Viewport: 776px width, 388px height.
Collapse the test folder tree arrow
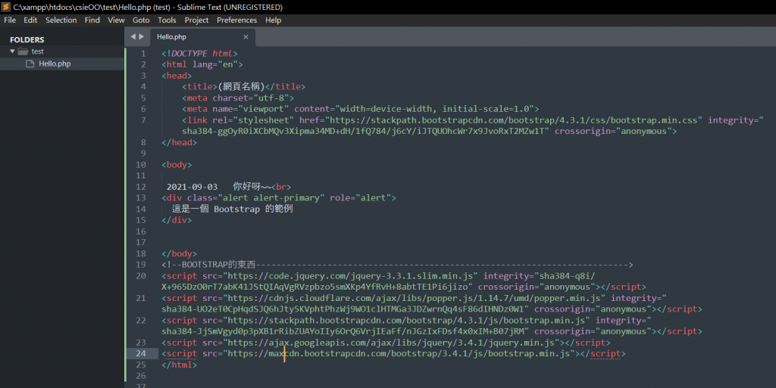pos(12,51)
